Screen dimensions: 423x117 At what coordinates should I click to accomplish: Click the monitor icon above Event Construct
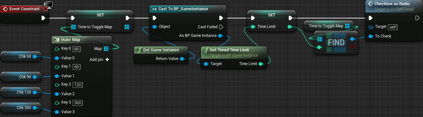[50, 4]
